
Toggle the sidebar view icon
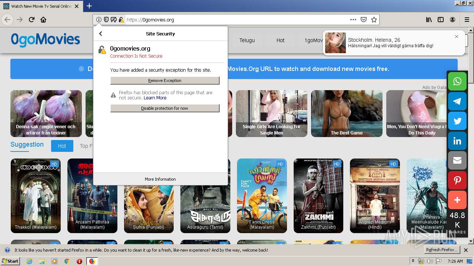441,20
